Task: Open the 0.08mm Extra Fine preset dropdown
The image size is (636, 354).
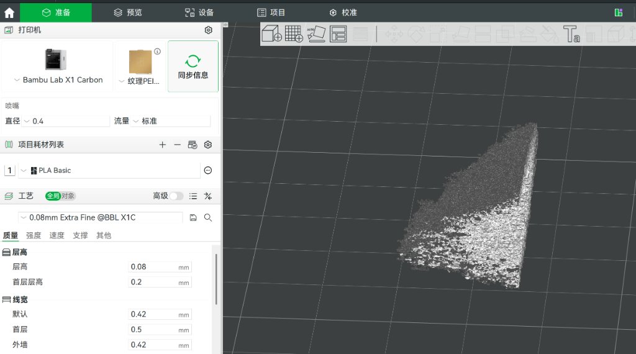Action: (x=100, y=218)
